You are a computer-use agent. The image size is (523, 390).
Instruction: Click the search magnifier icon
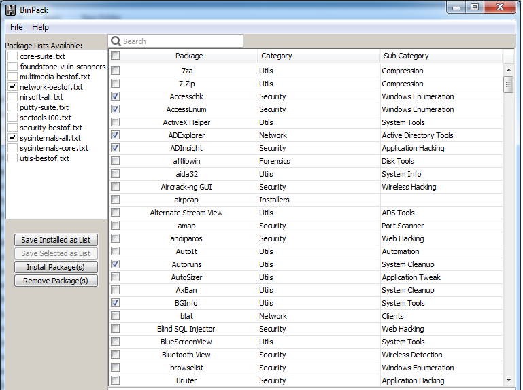pyautogui.click(x=116, y=41)
